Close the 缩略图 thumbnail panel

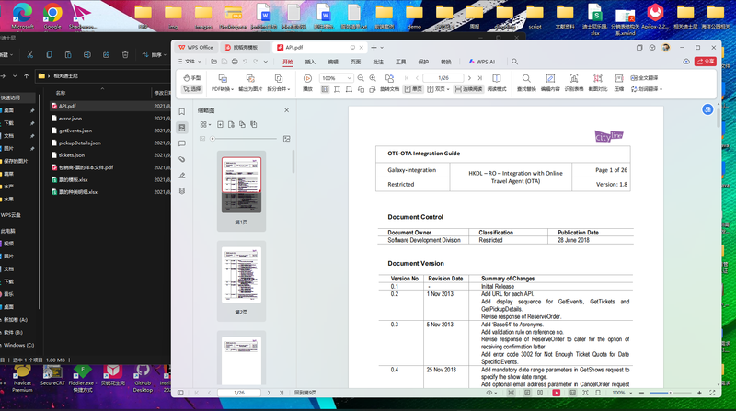(286, 110)
